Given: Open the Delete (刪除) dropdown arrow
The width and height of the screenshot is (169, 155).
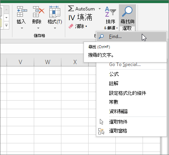Looking at the screenshot, I should [x=38, y=28].
